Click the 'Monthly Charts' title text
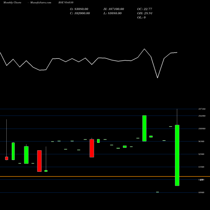Image resolution: width=210 pixels, height=210 pixels. (12, 3)
